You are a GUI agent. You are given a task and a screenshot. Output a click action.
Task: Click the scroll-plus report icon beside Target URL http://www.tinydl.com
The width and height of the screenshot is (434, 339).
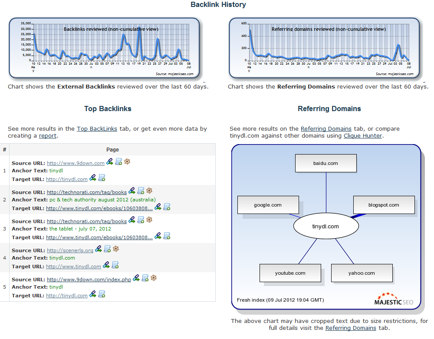[115, 264]
